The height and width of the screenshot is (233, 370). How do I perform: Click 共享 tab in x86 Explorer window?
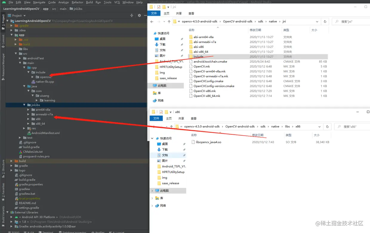point(181,118)
